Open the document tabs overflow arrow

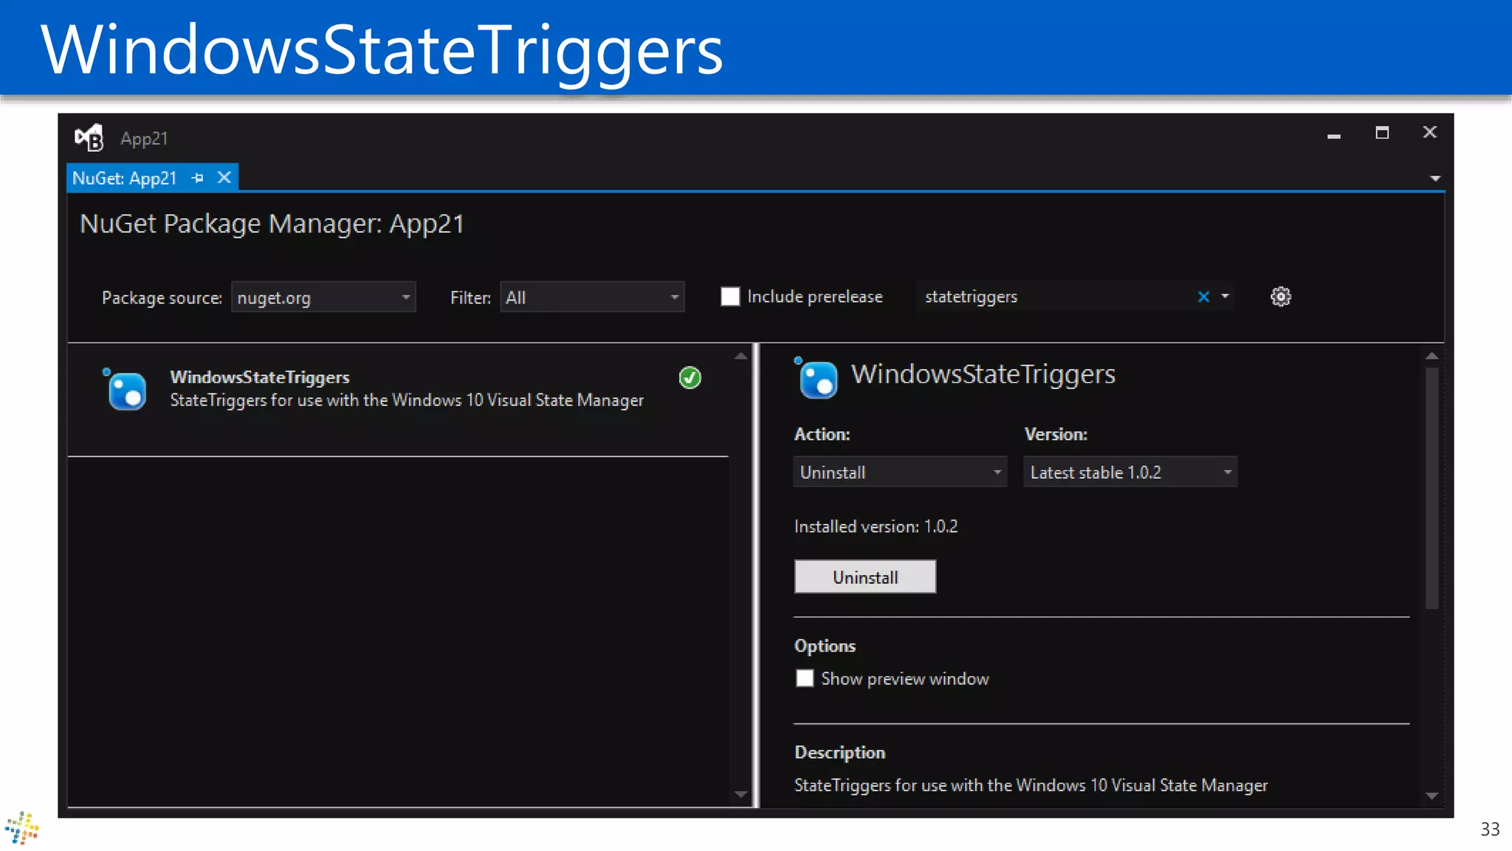coord(1434,179)
